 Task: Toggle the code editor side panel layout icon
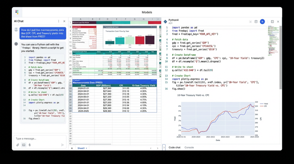[x=272, y=22]
